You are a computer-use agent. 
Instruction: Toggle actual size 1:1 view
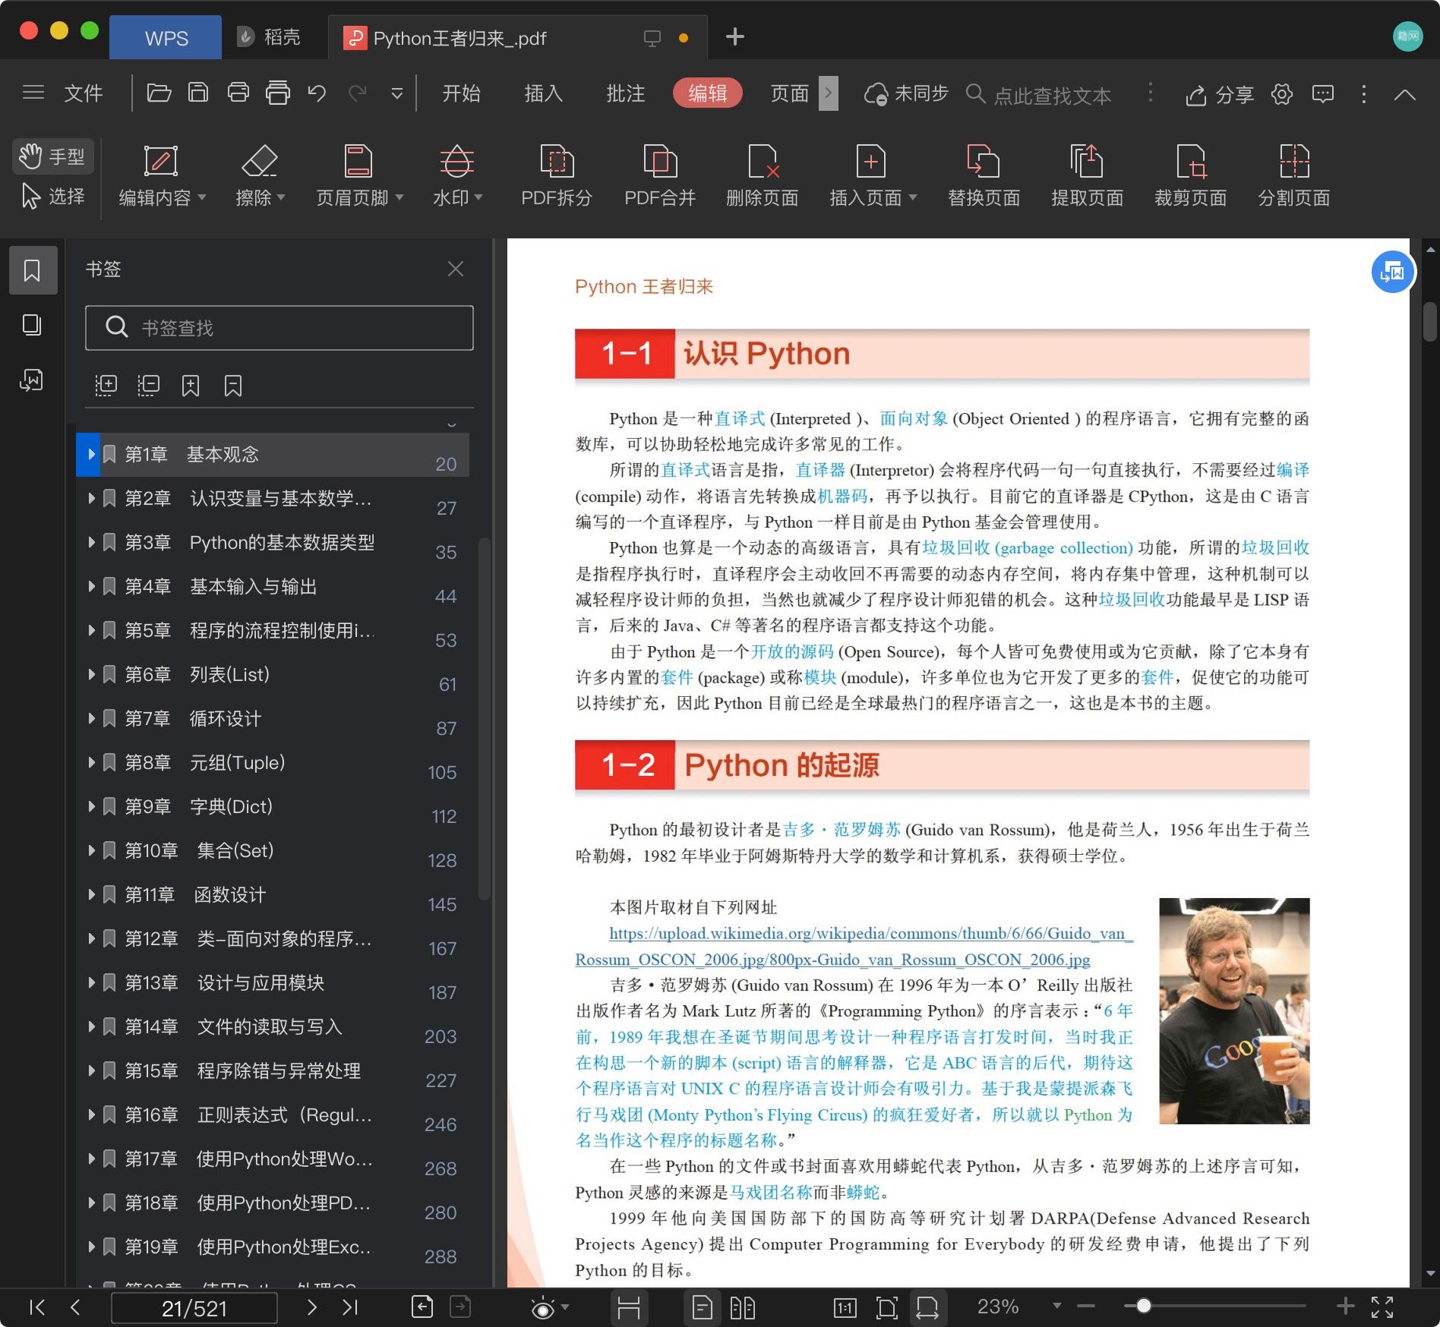click(x=845, y=1307)
